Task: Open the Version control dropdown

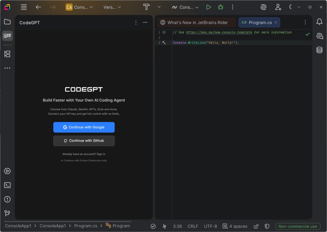Action: [112, 7]
